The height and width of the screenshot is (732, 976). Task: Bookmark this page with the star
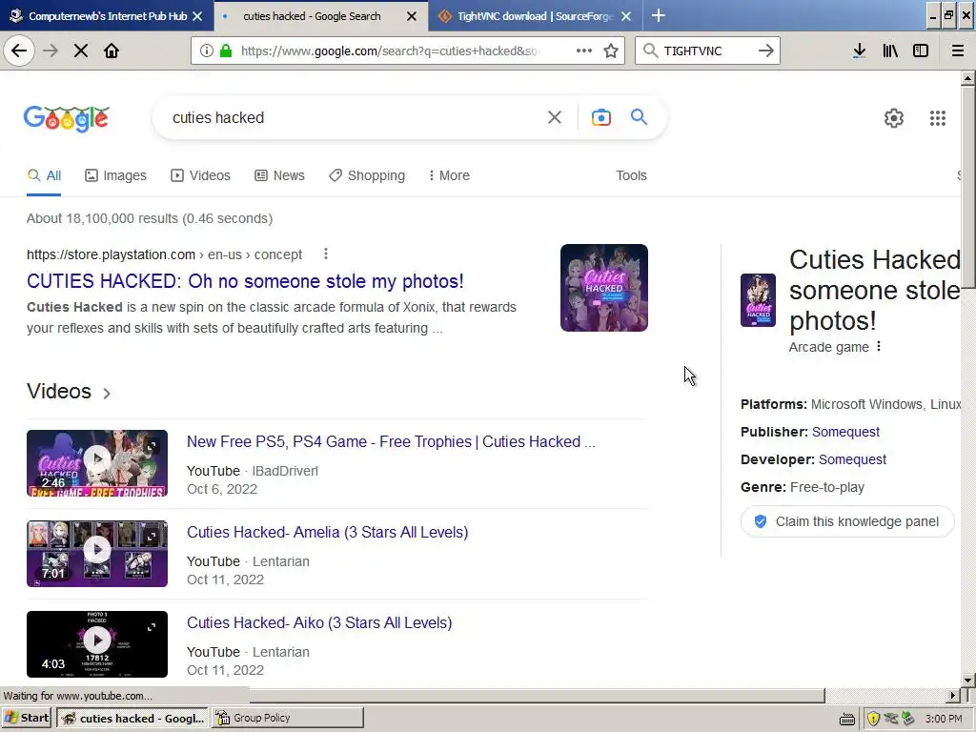coord(611,51)
